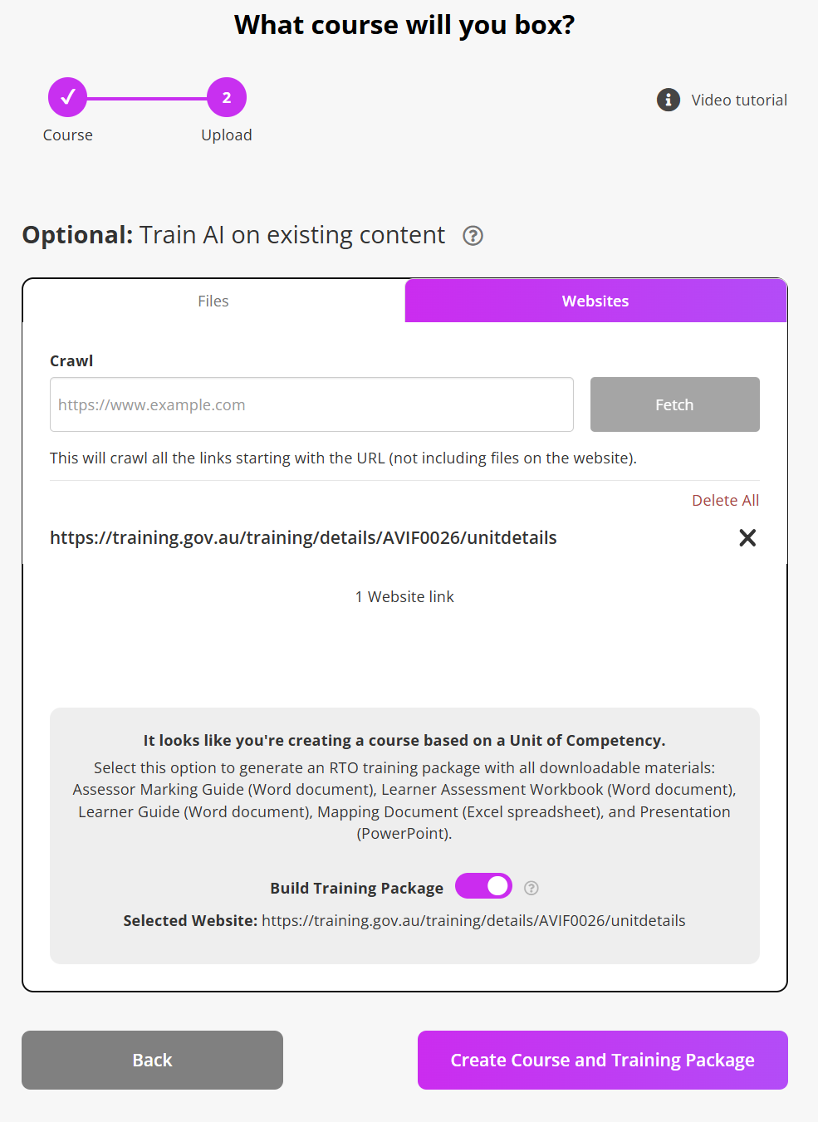This screenshot has height=1122, width=818.
Task: Click the Video tutorial info icon
Action: point(669,100)
